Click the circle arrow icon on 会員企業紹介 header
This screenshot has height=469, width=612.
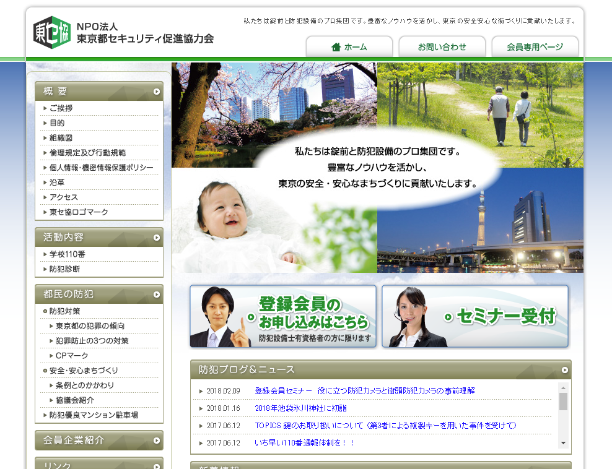point(157,440)
